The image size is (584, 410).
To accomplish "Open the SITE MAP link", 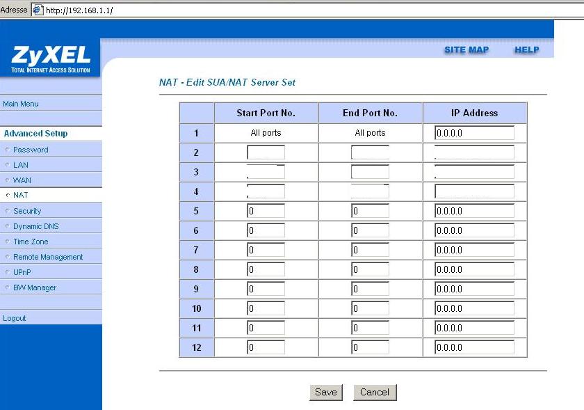I will coord(466,50).
